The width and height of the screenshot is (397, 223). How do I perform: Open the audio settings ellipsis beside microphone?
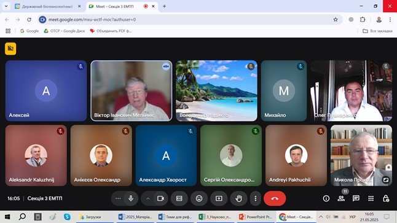coord(118,198)
